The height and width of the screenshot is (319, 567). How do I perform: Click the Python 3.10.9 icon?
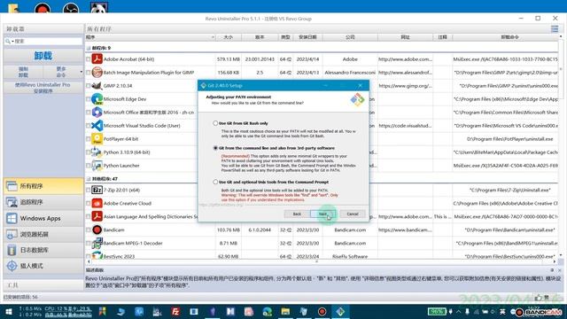click(97, 152)
